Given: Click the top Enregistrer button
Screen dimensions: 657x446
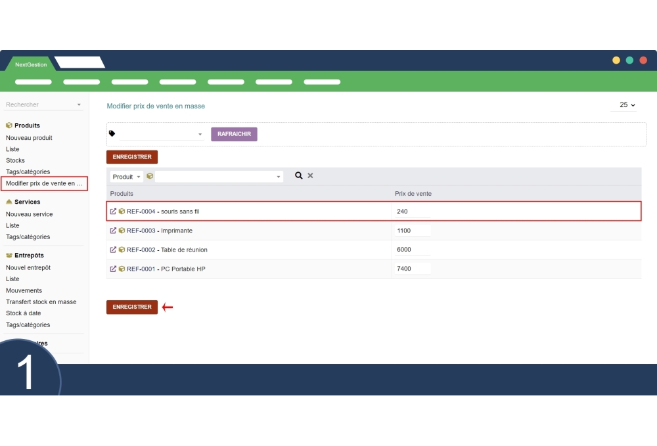Looking at the screenshot, I should tap(131, 157).
